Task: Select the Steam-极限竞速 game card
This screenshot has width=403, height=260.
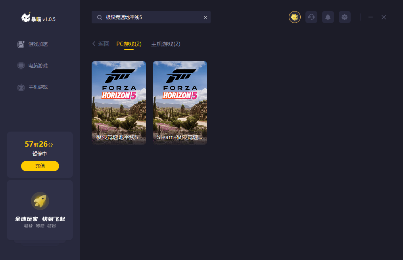Action: 180,103
